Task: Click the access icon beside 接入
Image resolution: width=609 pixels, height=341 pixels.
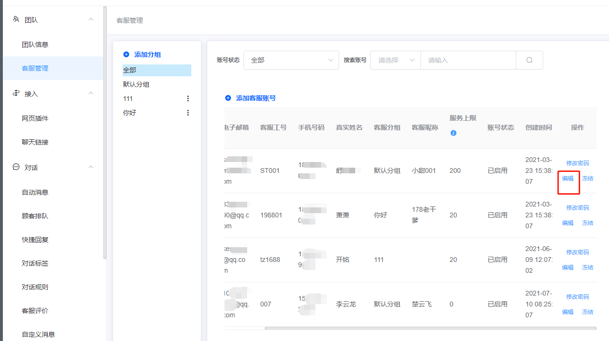Action: coord(16,93)
